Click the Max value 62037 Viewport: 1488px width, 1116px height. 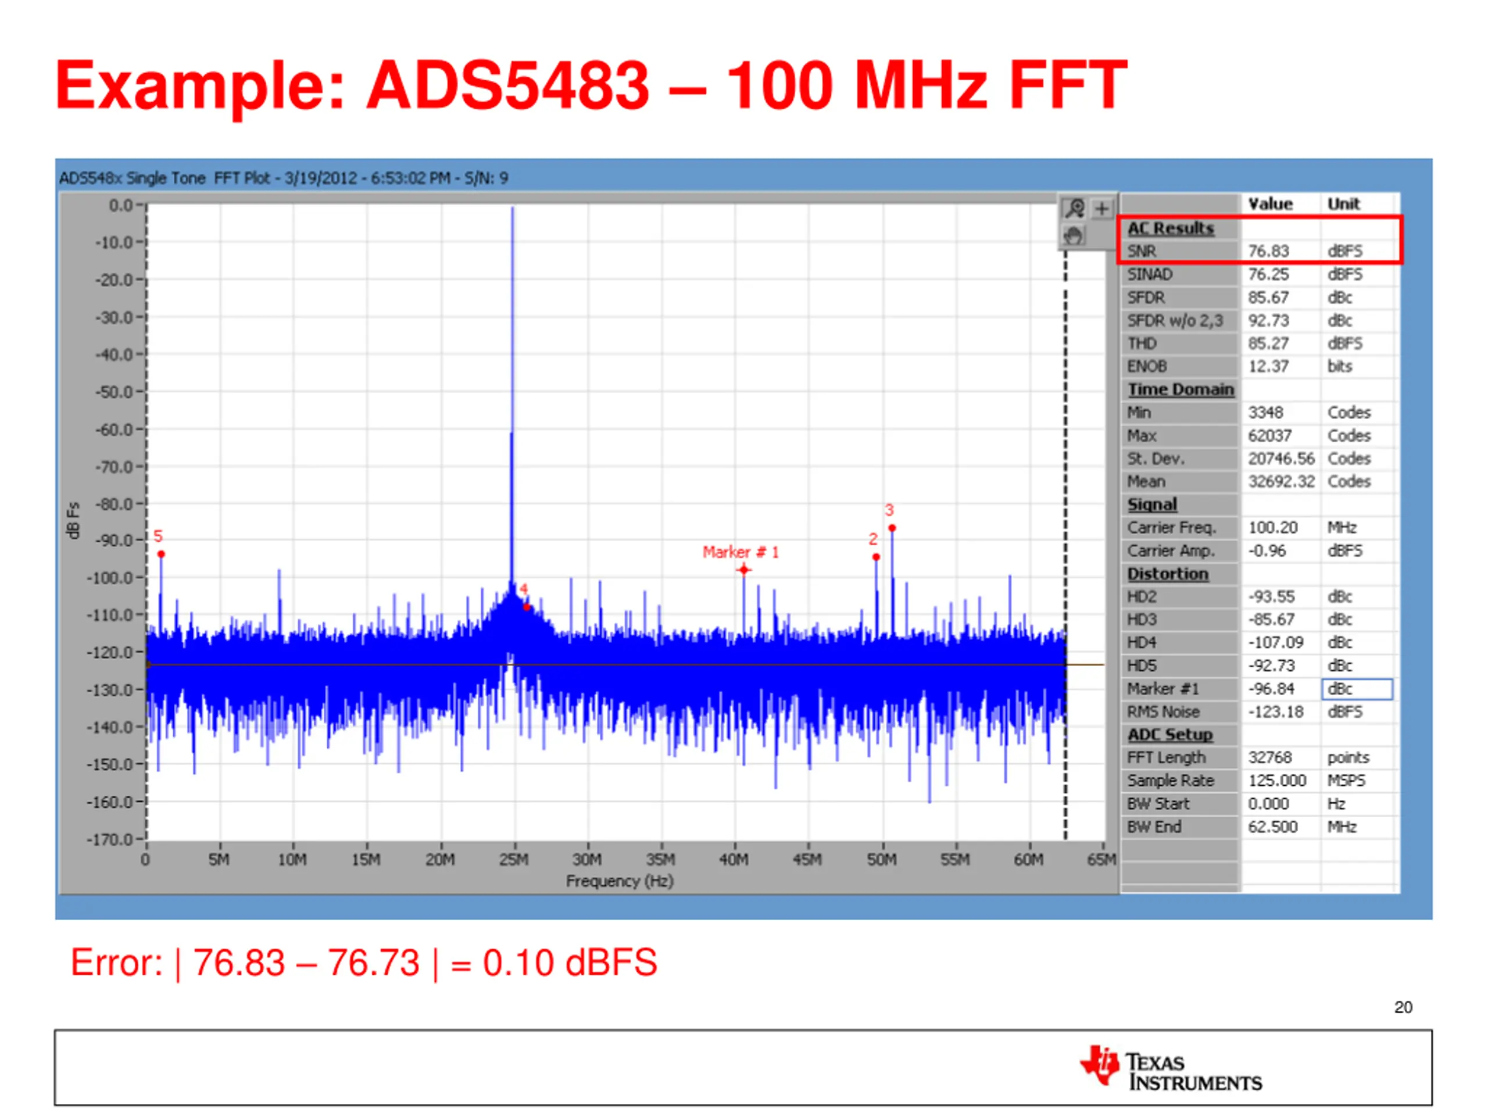click(1269, 436)
